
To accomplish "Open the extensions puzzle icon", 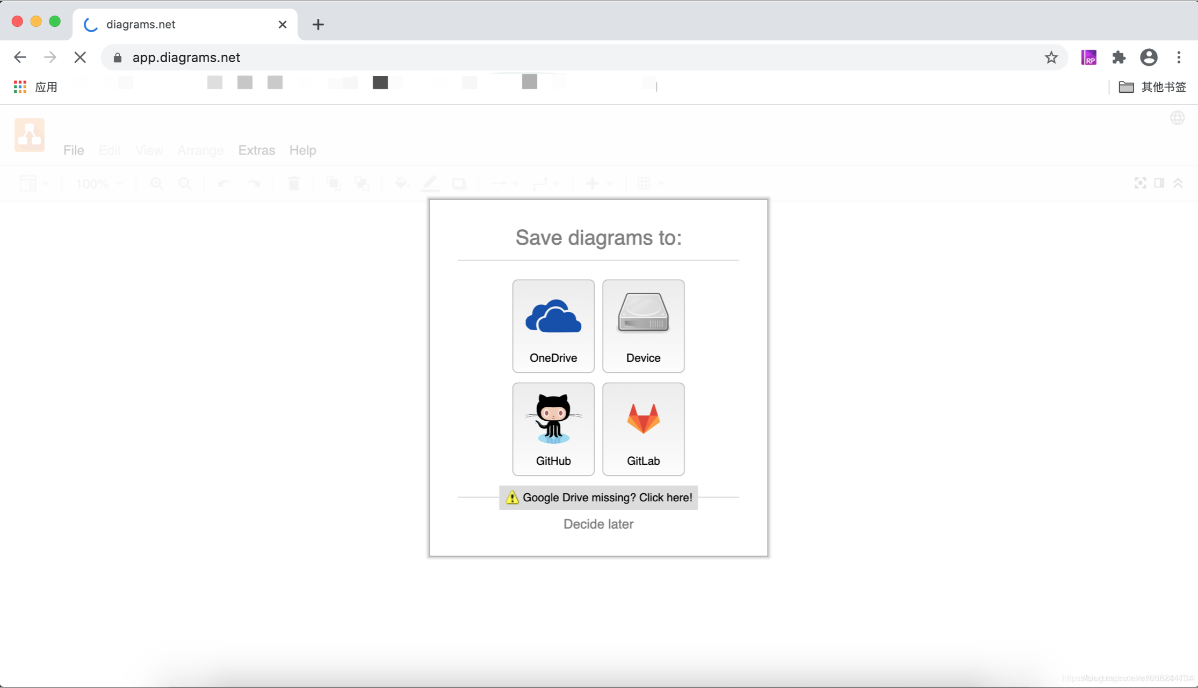I will pos(1118,57).
